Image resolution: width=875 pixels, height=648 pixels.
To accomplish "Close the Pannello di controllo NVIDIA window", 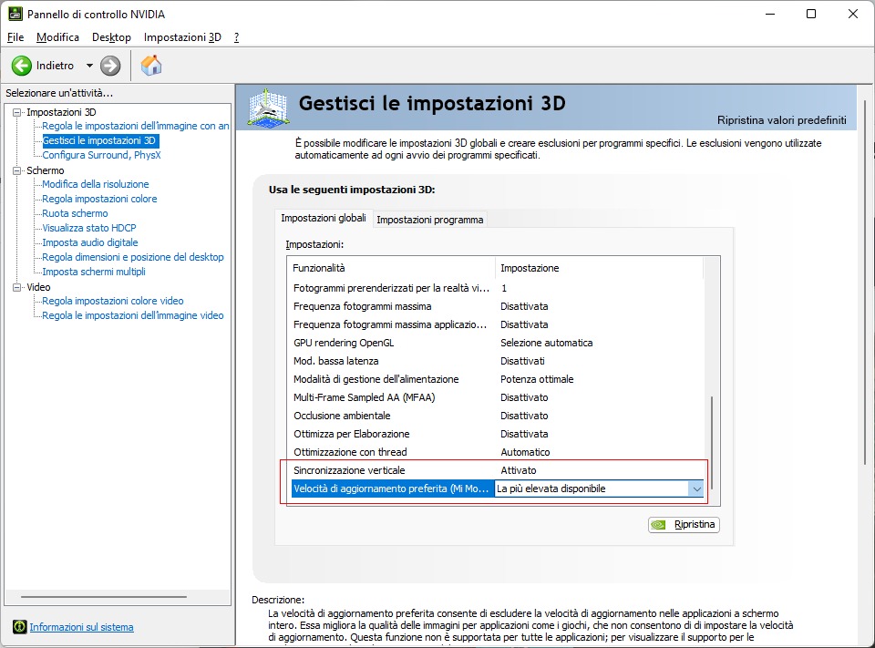I will 853,14.
